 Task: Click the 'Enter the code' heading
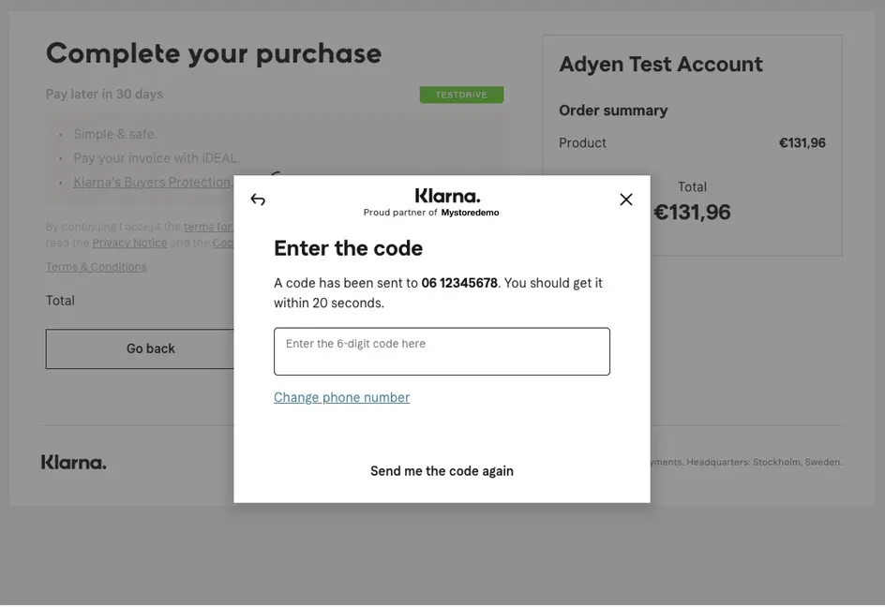pyautogui.click(x=348, y=247)
